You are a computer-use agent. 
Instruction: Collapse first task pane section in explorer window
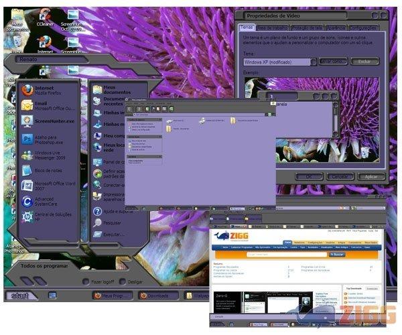(160, 120)
